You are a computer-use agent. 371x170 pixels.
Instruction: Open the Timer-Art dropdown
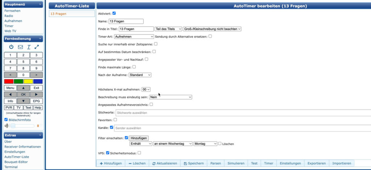[x=134, y=36]
